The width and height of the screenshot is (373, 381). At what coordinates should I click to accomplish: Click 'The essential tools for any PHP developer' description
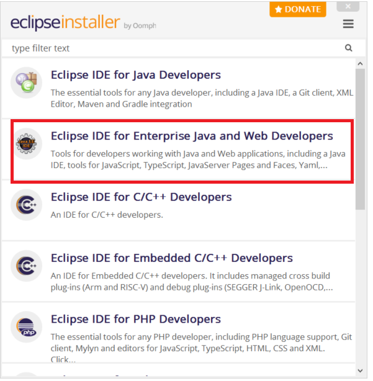tap(201, 347)
